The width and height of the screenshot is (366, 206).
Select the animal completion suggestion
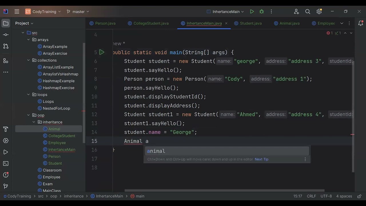coord(226,151)
